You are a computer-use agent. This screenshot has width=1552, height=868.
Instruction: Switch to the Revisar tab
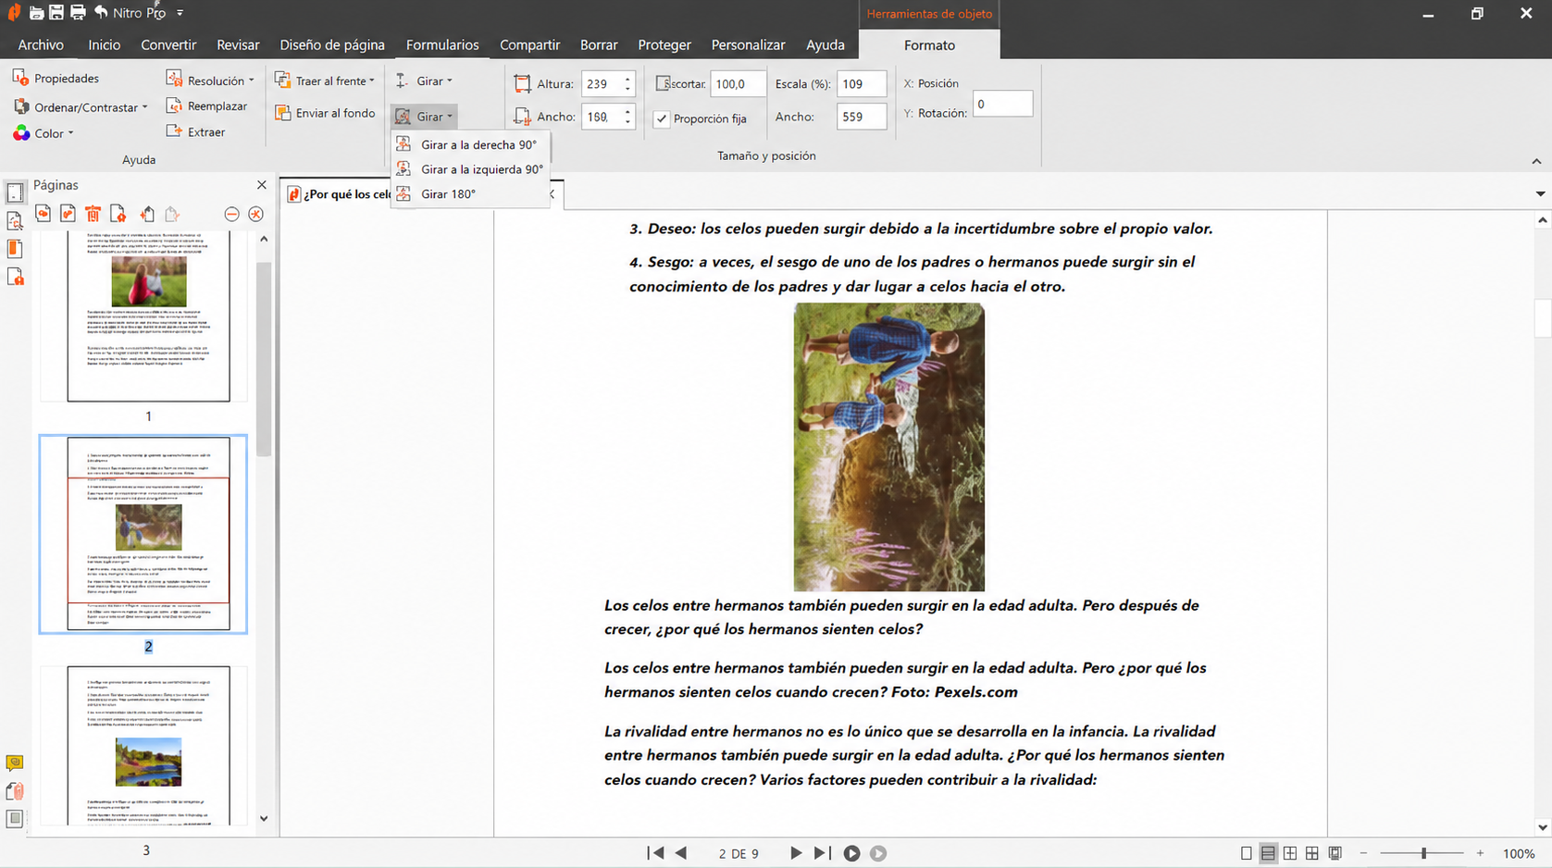238,44
